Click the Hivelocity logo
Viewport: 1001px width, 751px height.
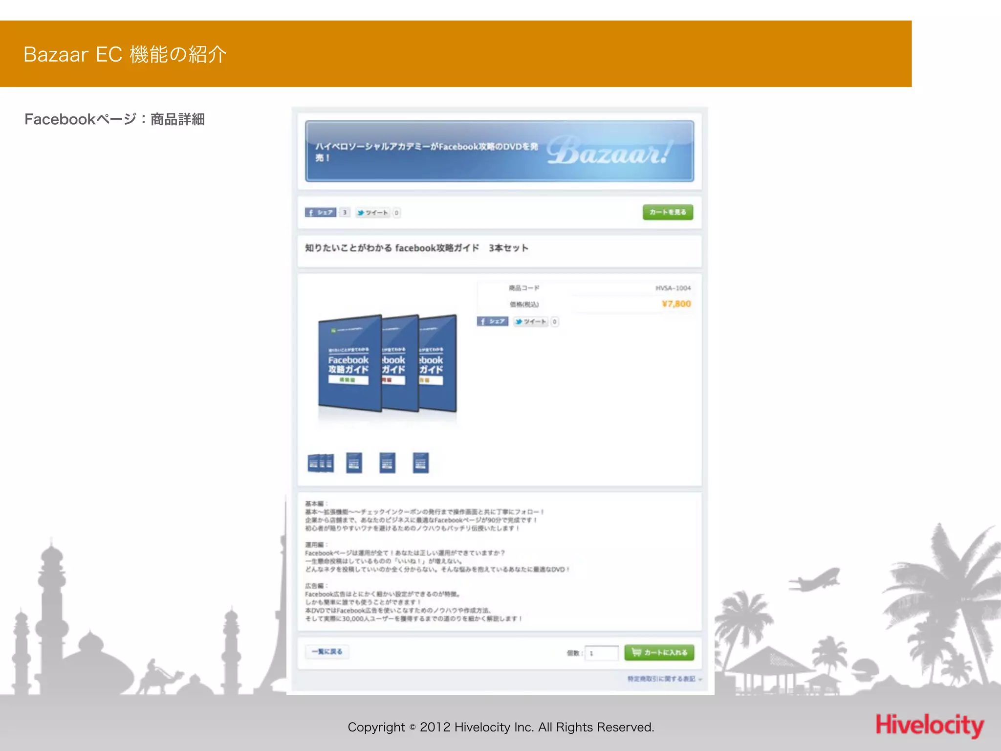tap(930, 725)
